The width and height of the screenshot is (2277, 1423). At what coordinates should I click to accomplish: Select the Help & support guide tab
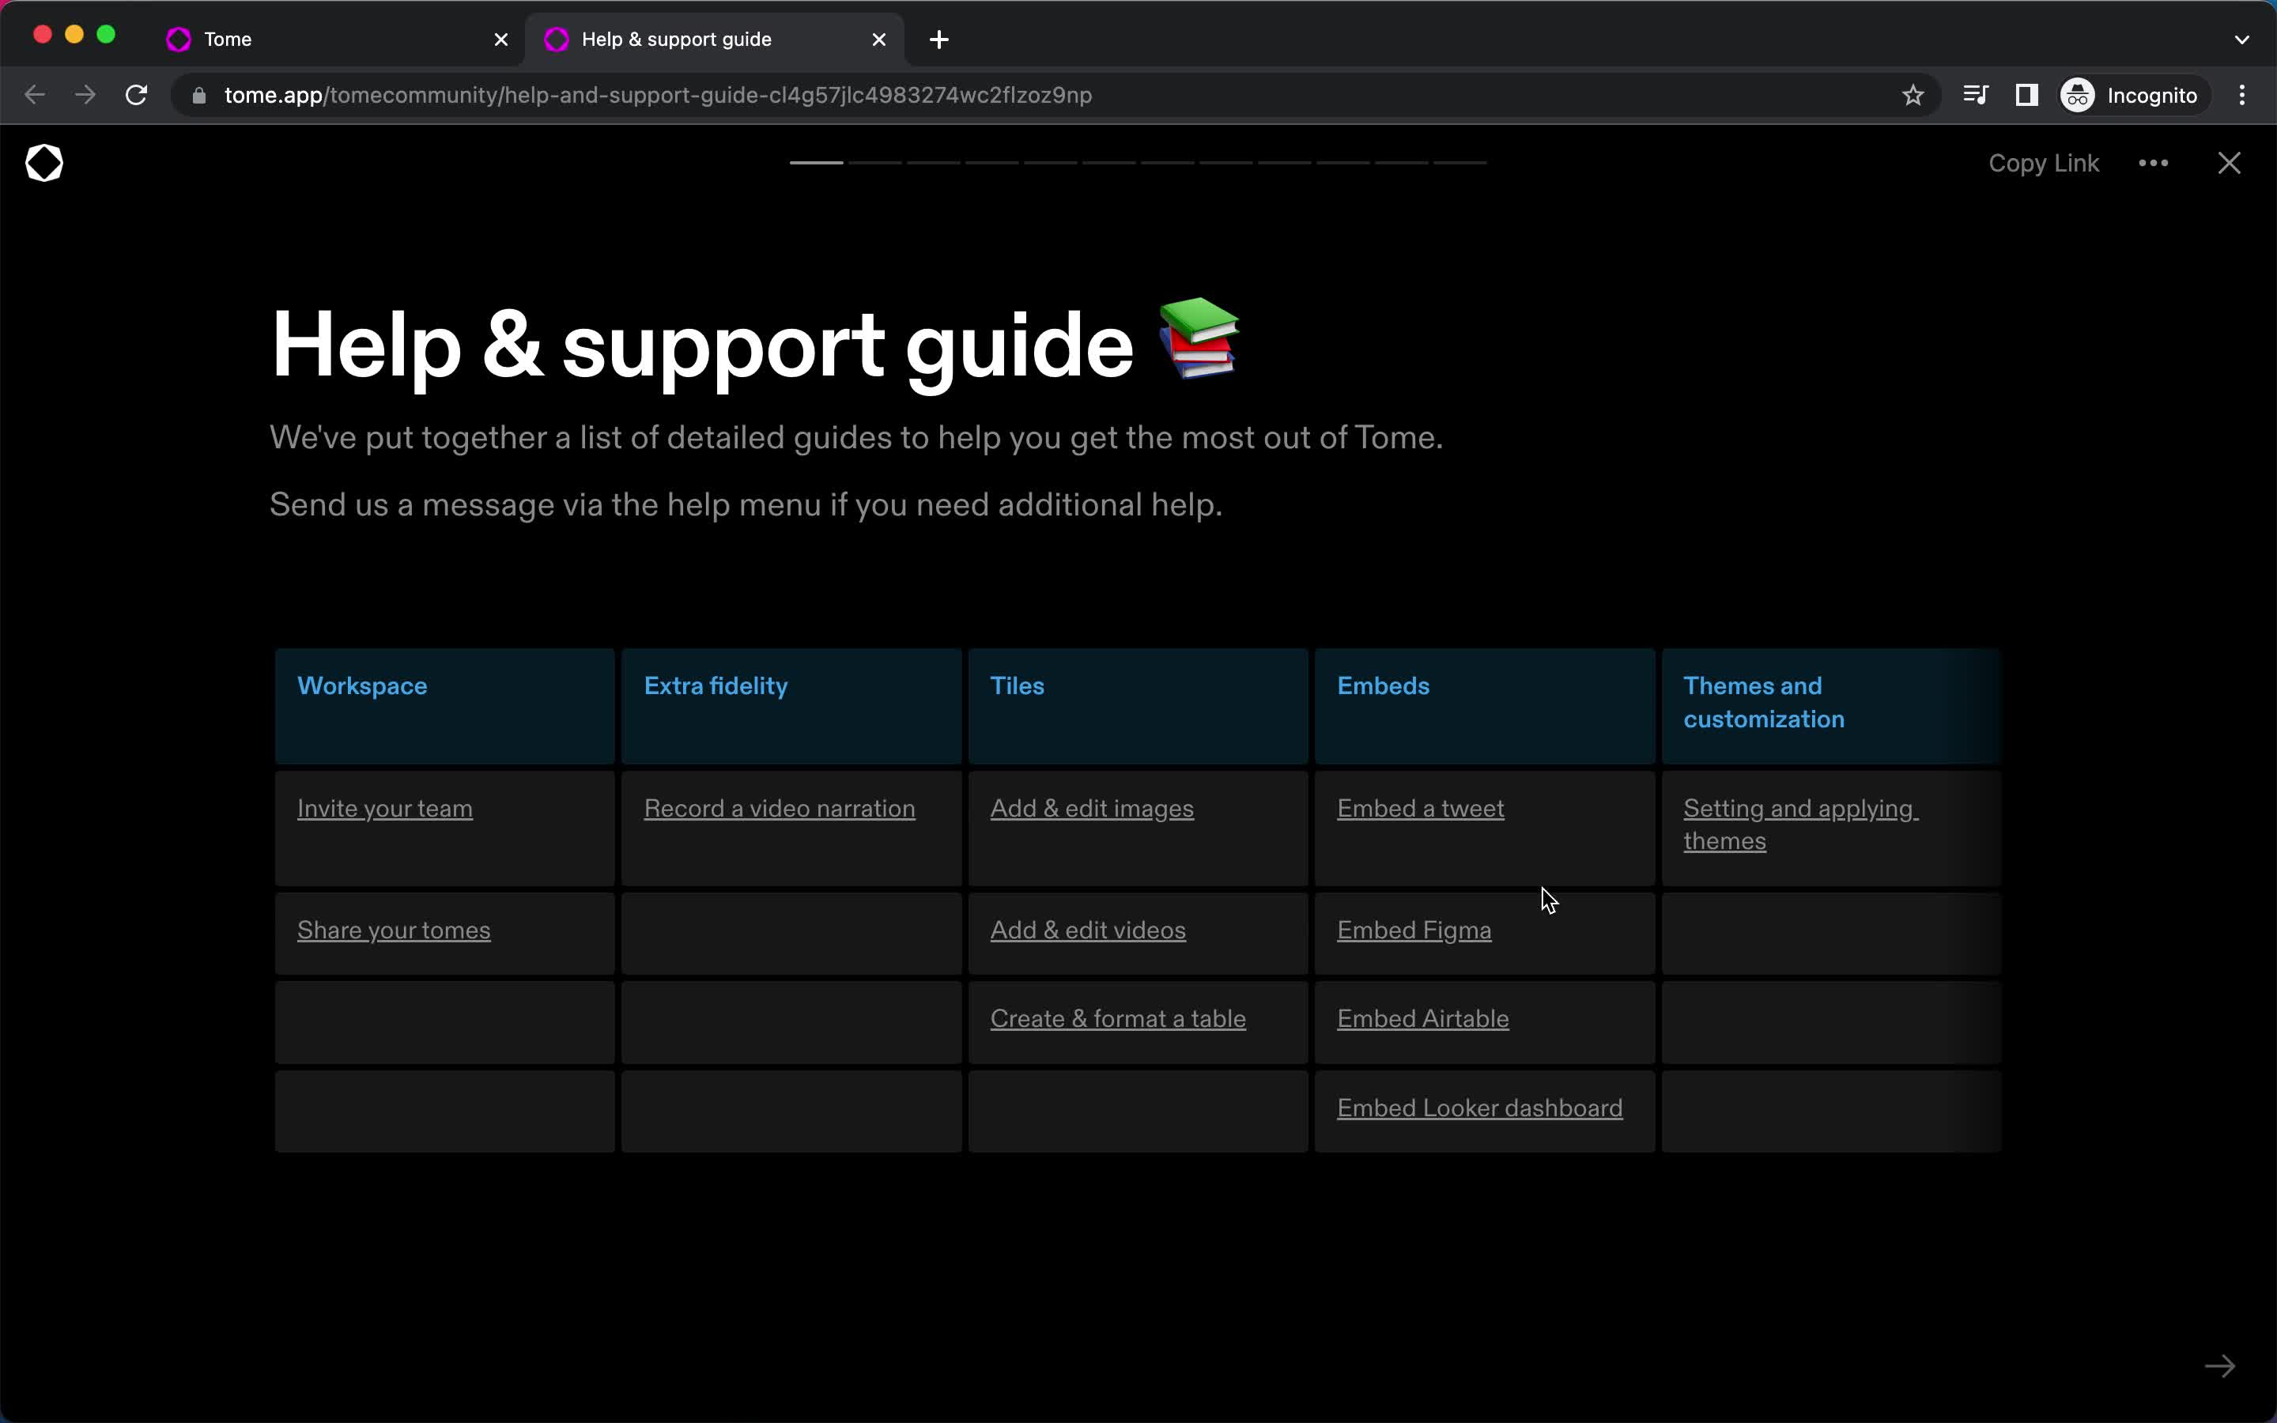pyautogui.click(x=713, y=40)
